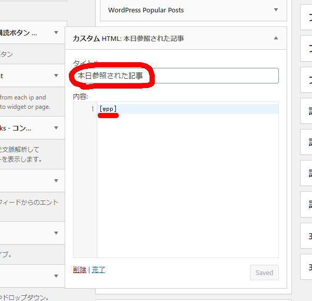Click the 内容: label above code editor

point(81,96)
